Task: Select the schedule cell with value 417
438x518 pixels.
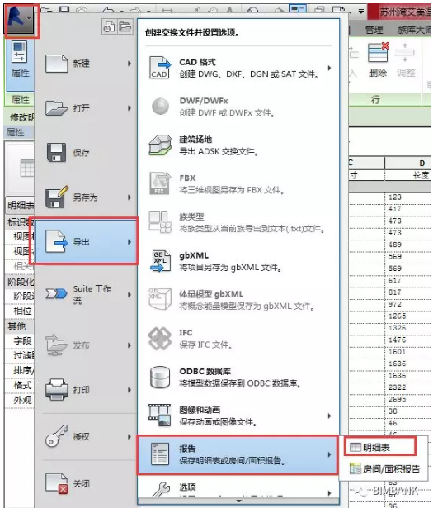Action: 408,209
